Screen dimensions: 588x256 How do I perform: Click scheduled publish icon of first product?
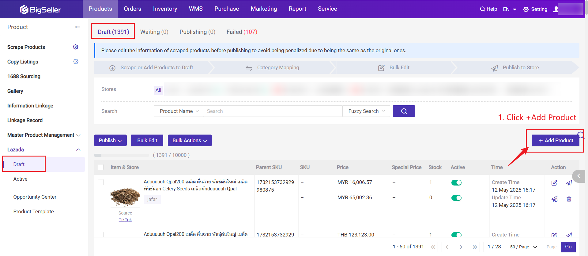pyautogui.click(x=554, y=199)
